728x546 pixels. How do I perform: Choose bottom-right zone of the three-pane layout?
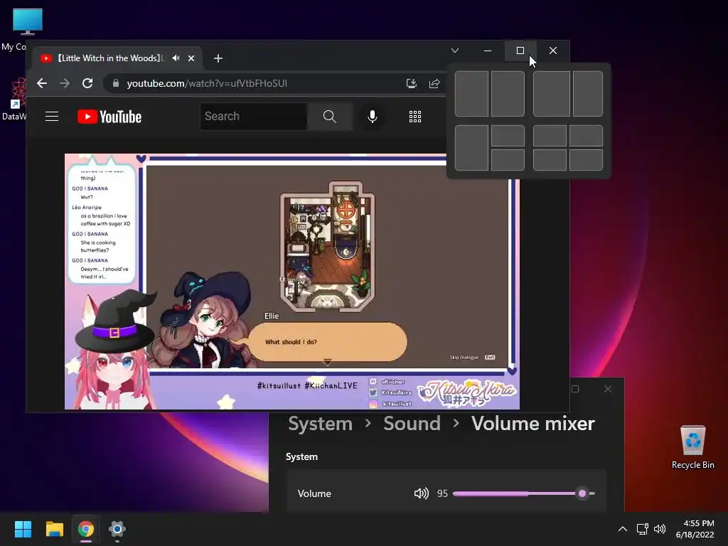click(x=508, y=160)
